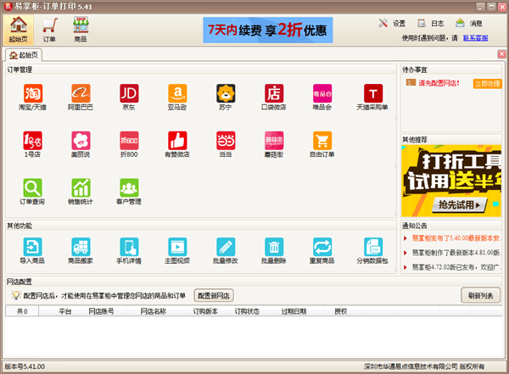Switch to the 订单 toolbar section
This screenshot has width=509, height=374.
tap(49, 29)
